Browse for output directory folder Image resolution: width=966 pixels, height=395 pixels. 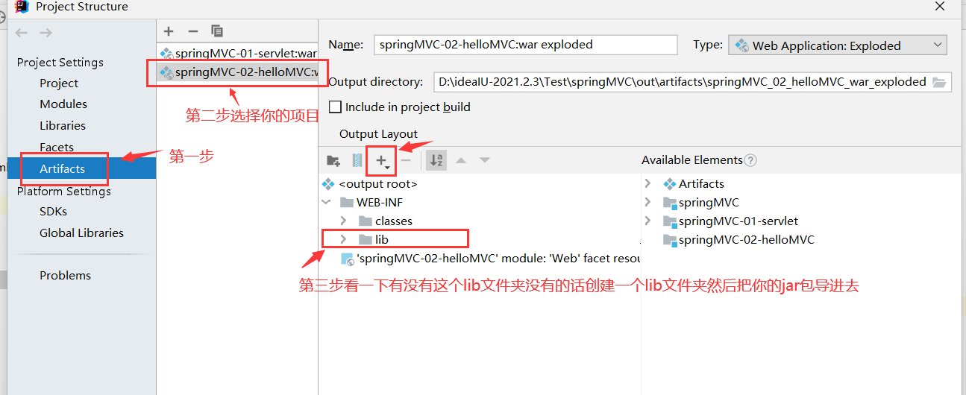coord(940,82)
